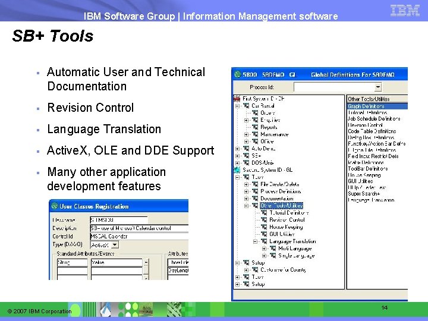
Task: Click the Other Tools/Utilities list header
Action: (377, 99)
